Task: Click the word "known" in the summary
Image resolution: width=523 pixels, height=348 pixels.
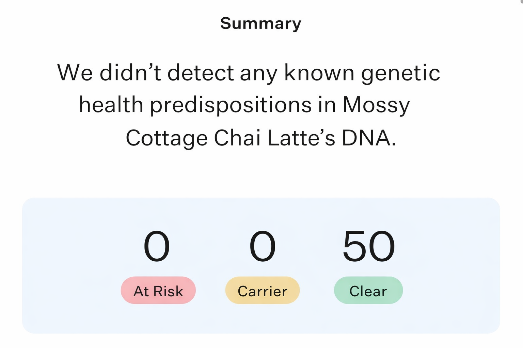Action: click(319, 73)
